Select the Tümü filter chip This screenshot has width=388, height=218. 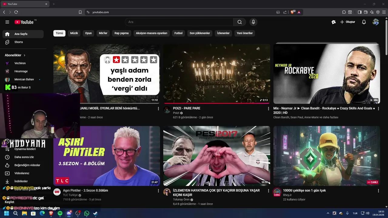(59, 33)
